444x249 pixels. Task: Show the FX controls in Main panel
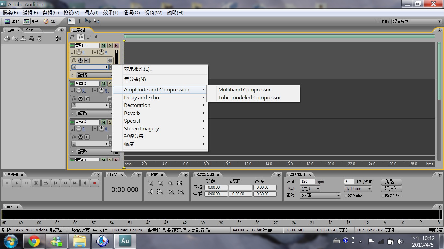81,37
